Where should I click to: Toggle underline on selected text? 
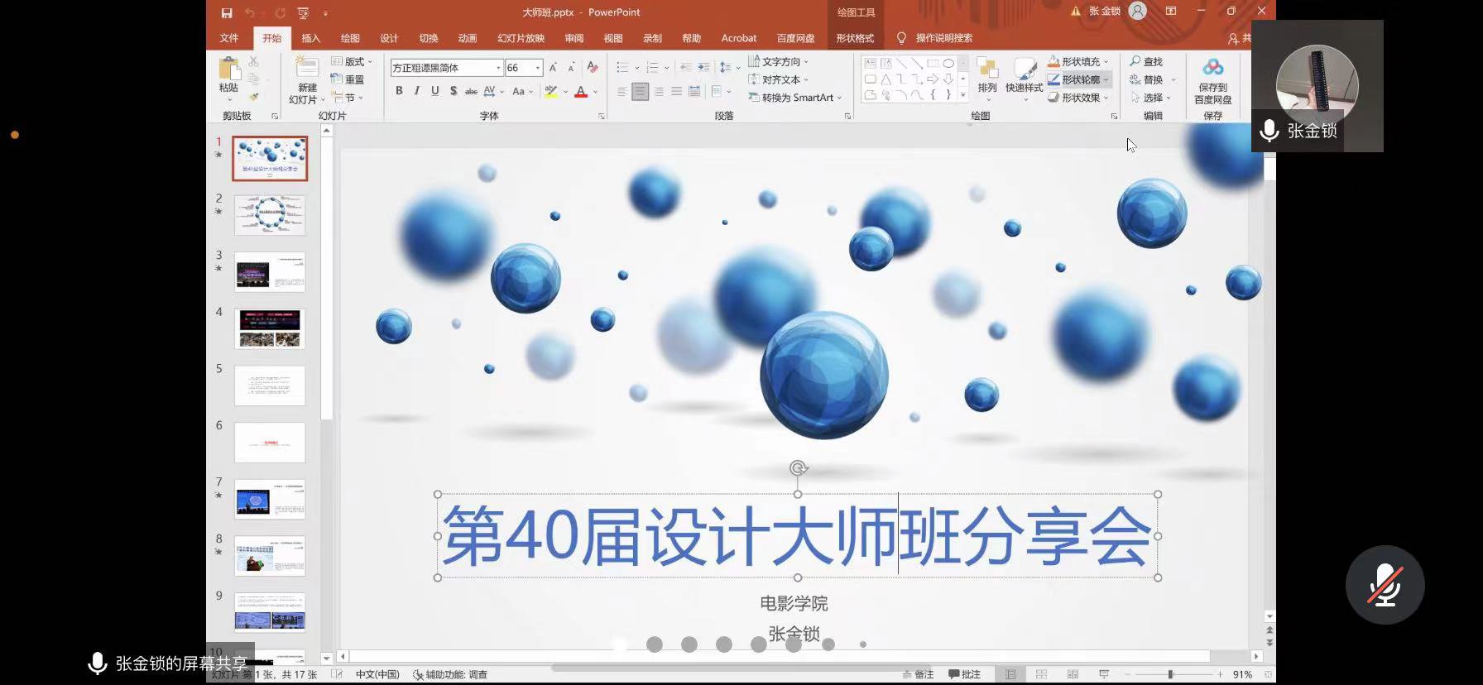[435, 91]
